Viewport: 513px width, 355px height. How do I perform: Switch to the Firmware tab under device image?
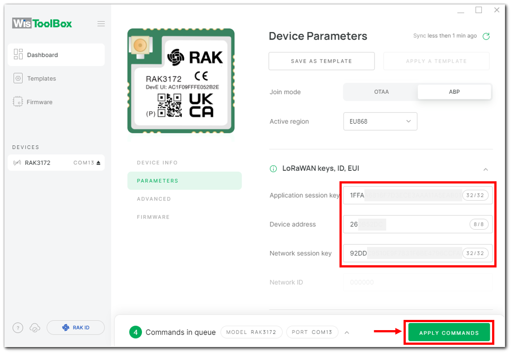[x=153, y=217]
